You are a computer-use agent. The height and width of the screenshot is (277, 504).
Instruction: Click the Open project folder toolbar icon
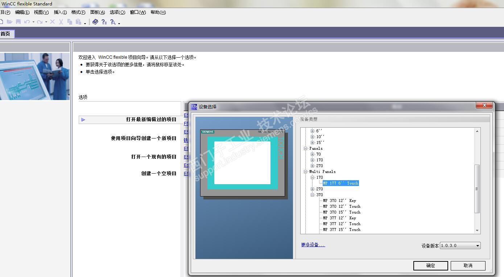[x=10, y=22]
